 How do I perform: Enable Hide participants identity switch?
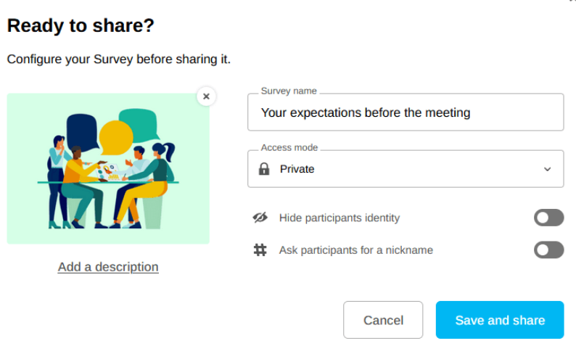(548, 218)
